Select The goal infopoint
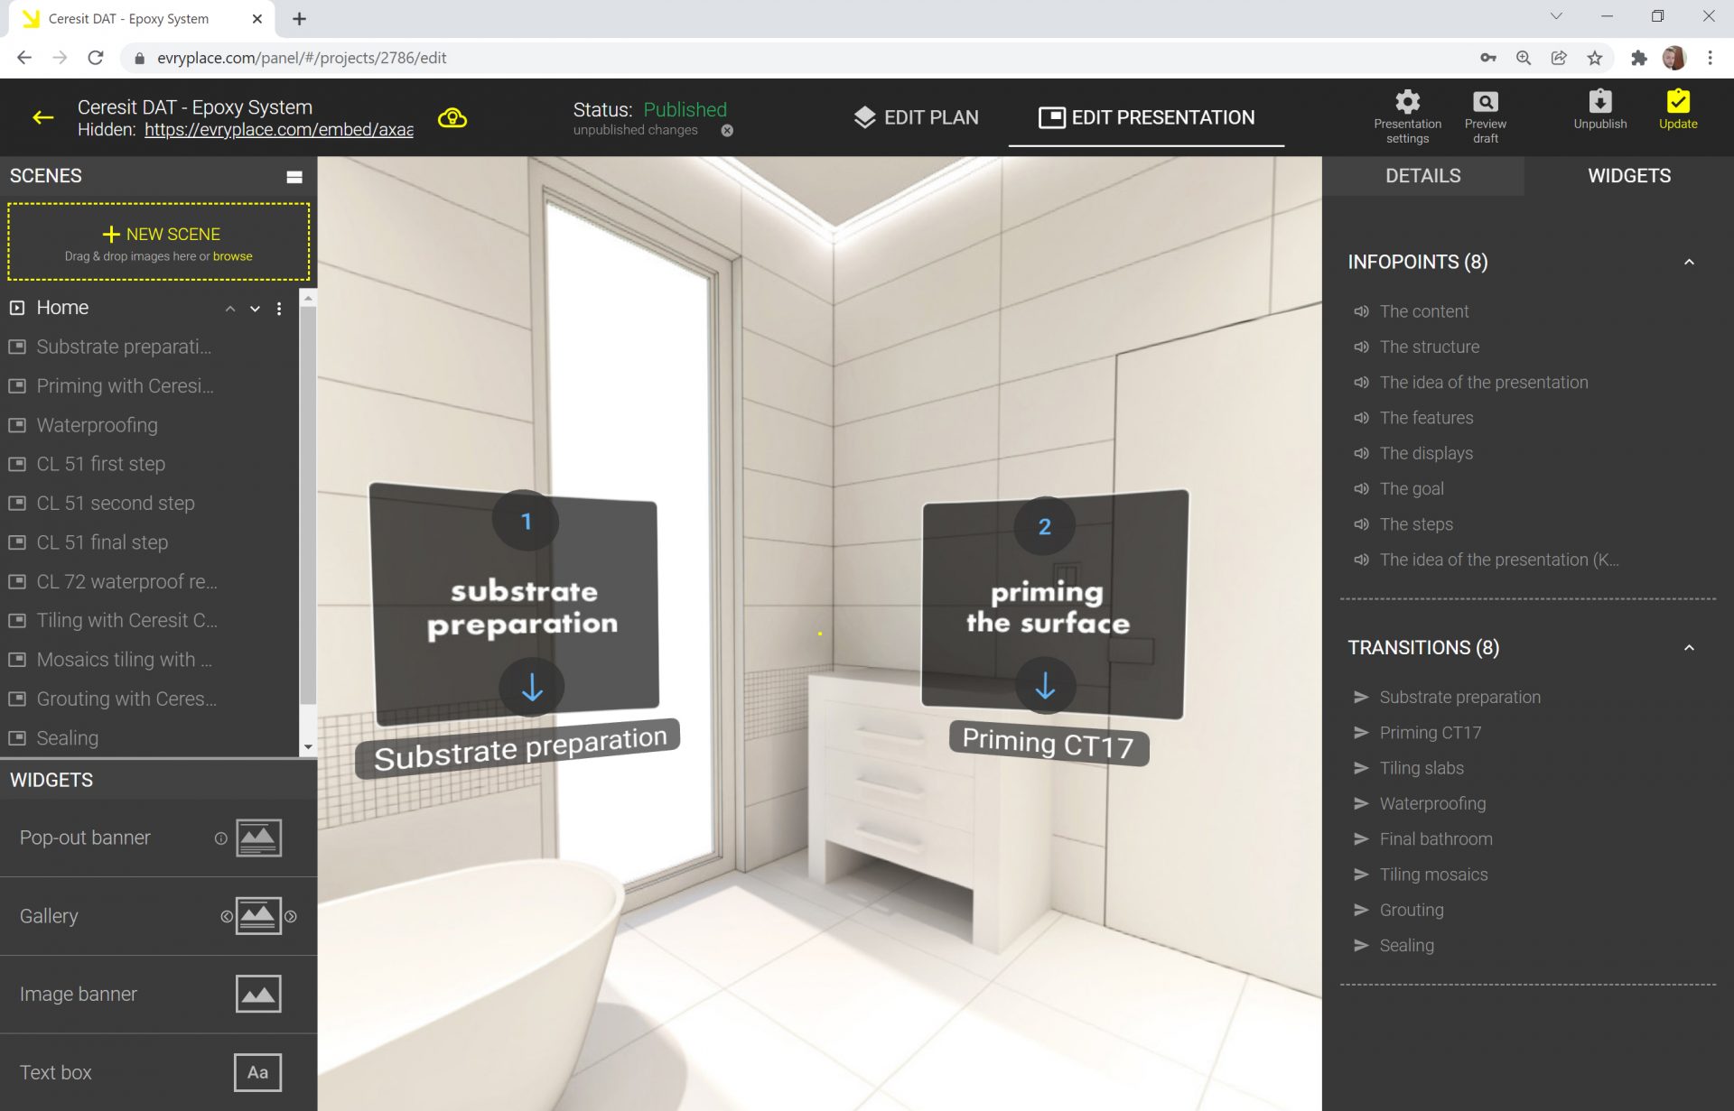 (x=1412, y=489)
